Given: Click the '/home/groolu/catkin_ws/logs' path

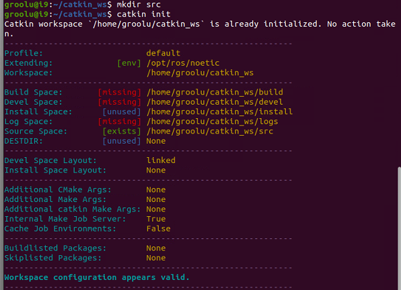Looking at the screenshot, I should (212, 122).
